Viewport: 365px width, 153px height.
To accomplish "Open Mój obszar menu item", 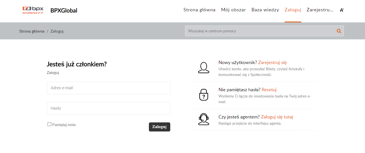I will (x=233, y=10).
